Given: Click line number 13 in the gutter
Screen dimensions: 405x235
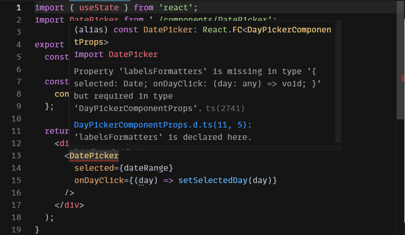Looking at the screenshot, I should (16, 156).
